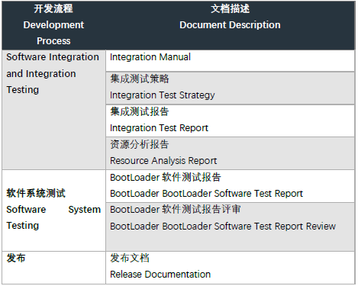358x286 pixels.
Task: Click the Integration Test Strategy text
Action: [x=163, y=95]
